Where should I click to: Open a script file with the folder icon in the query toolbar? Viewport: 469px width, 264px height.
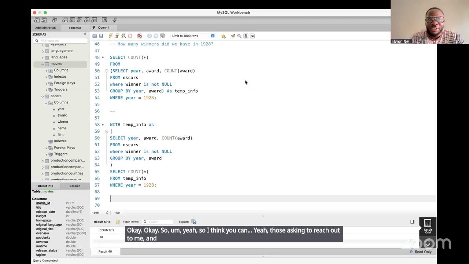pyautogui.click(x=95, y=36)
